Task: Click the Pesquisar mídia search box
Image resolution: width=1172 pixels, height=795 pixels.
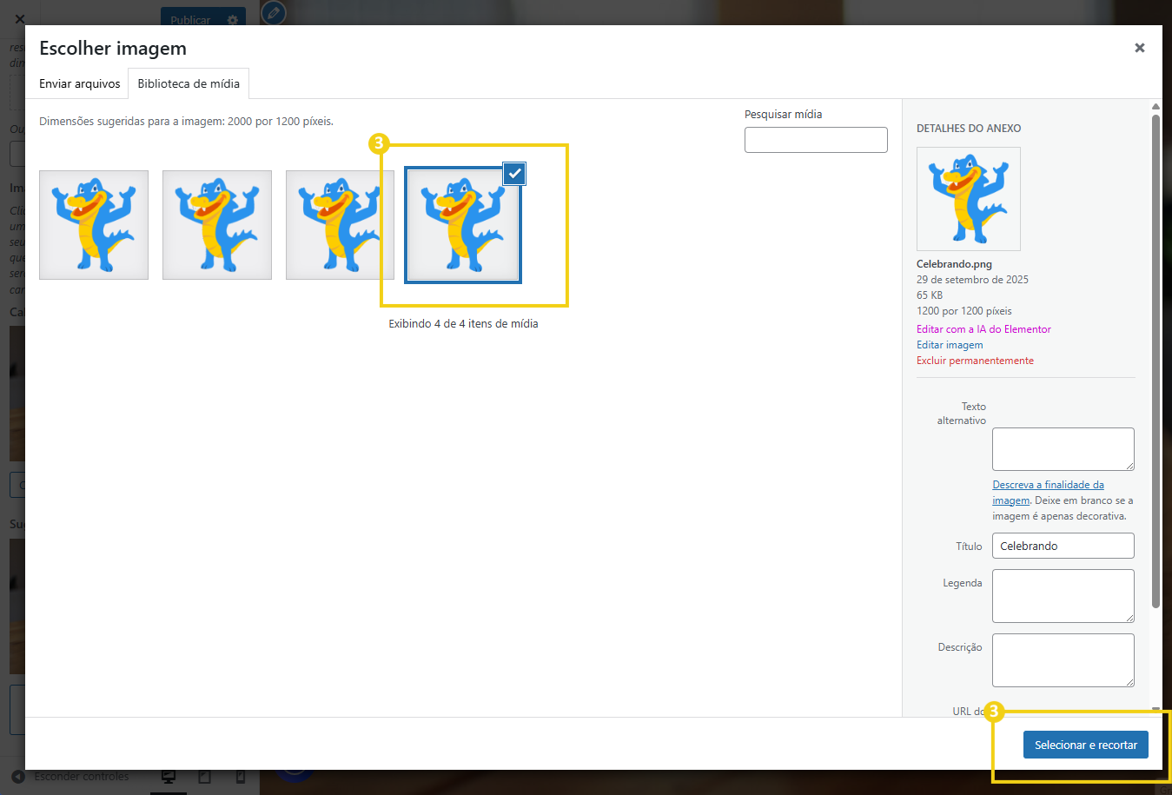Action: point(815,140)
